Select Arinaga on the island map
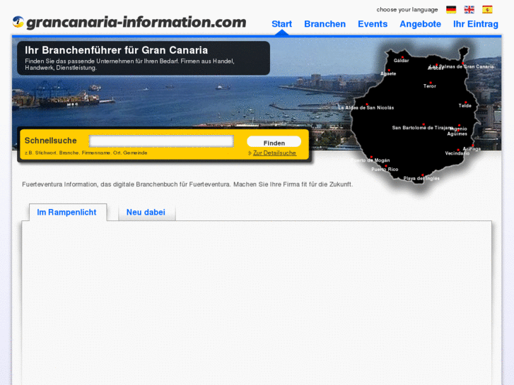Image resolution: width=514 pixels, height=385 pixels. pos(472,149)
